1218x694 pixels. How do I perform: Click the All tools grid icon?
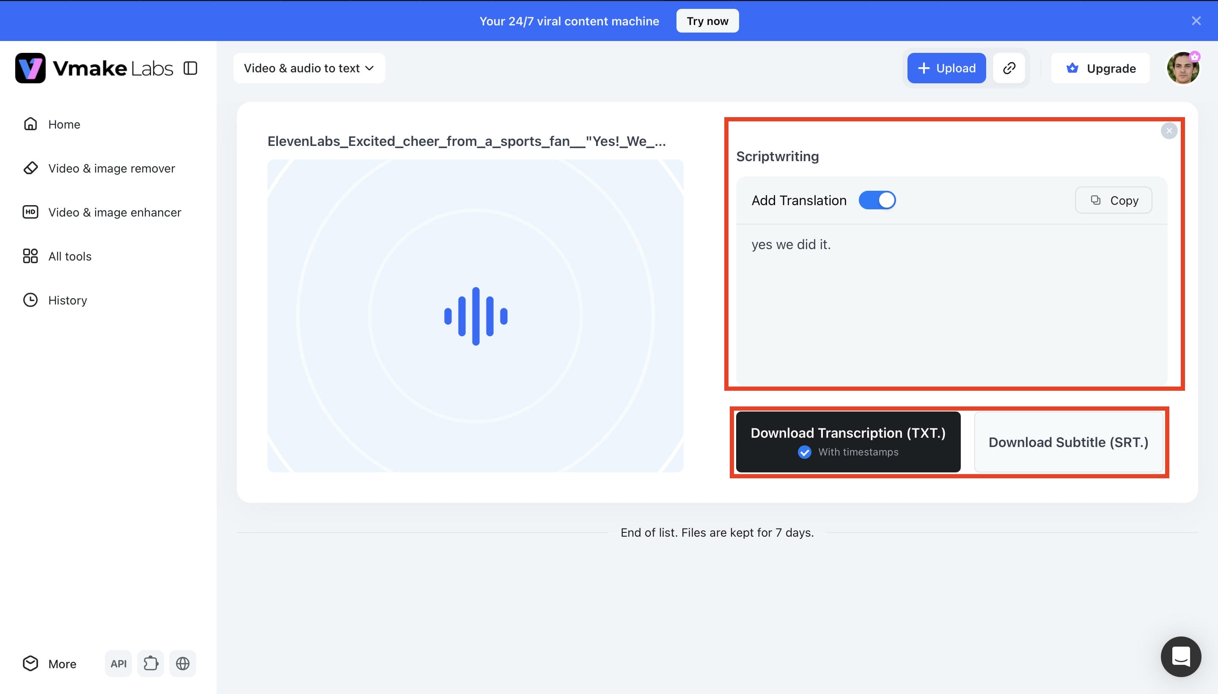point(30,256)
